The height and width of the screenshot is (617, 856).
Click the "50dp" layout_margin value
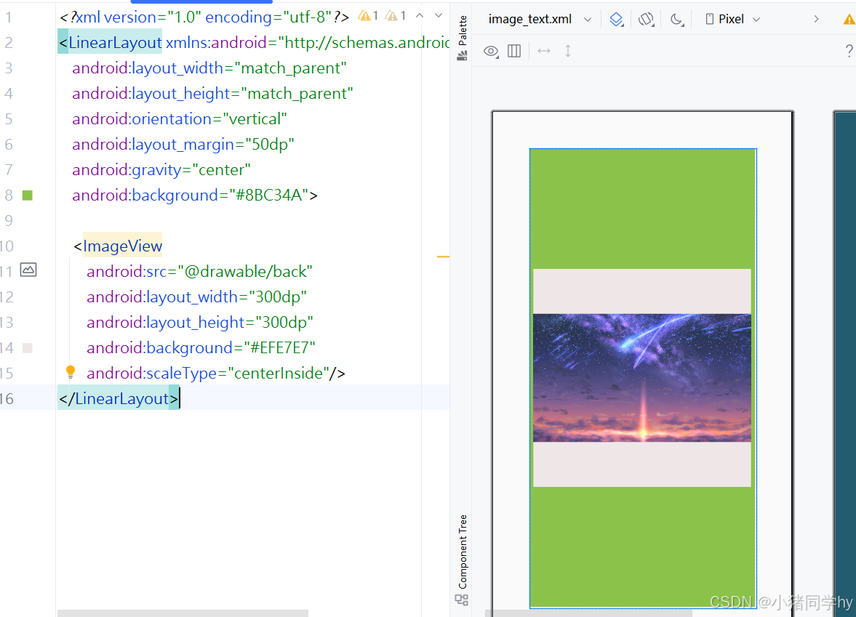(x=270, y=145)
